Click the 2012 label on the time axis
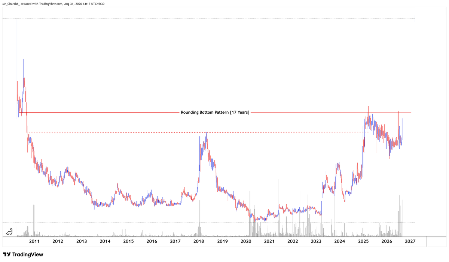The width and height of the screenshot is (449, 262). (x=58, y=241)
